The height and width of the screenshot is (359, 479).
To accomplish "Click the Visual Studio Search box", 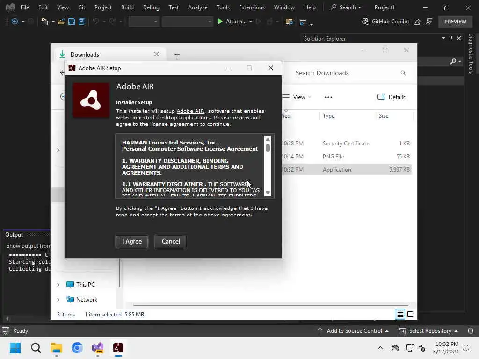I will (346, 7).
